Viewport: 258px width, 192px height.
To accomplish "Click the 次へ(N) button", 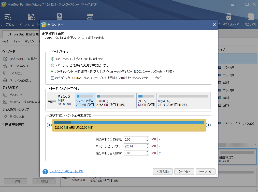I will coord(184,171).
